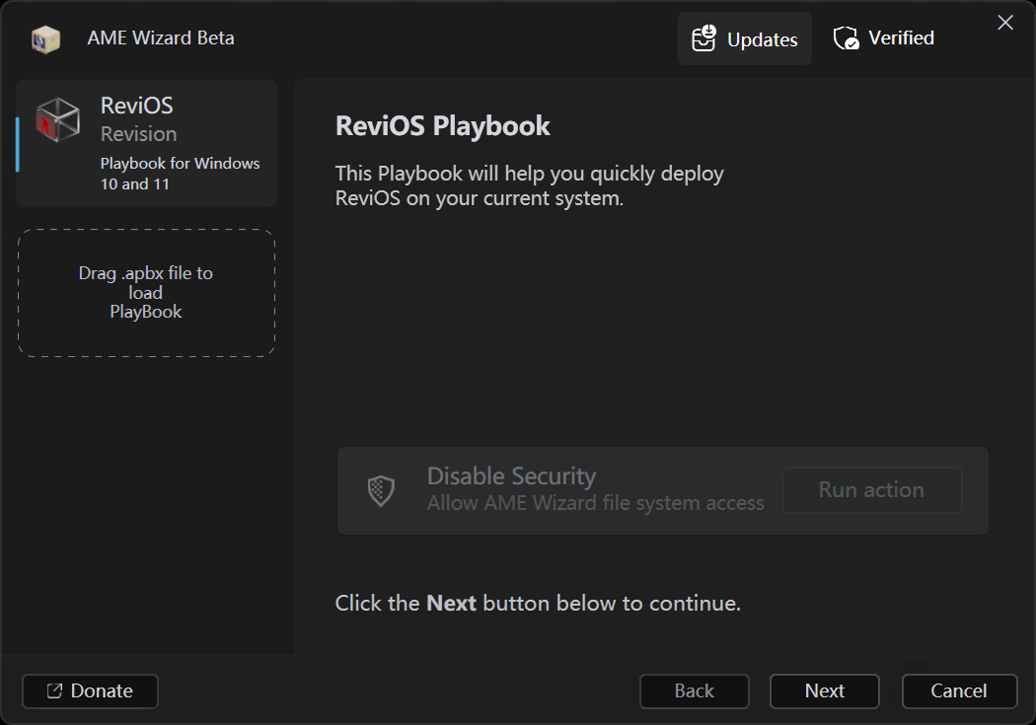Click the Disable Security label text
The height and width of the screenshot is (725, 1036).
(511, 476)
